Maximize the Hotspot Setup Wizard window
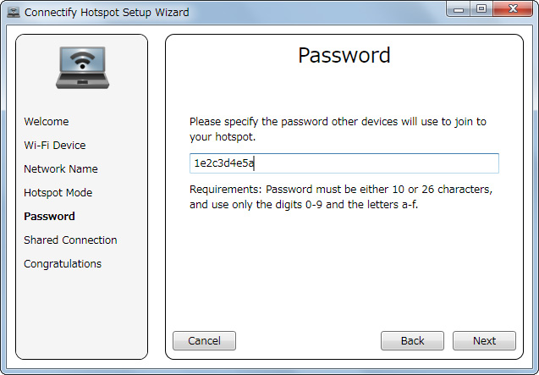 click(481, 9)
